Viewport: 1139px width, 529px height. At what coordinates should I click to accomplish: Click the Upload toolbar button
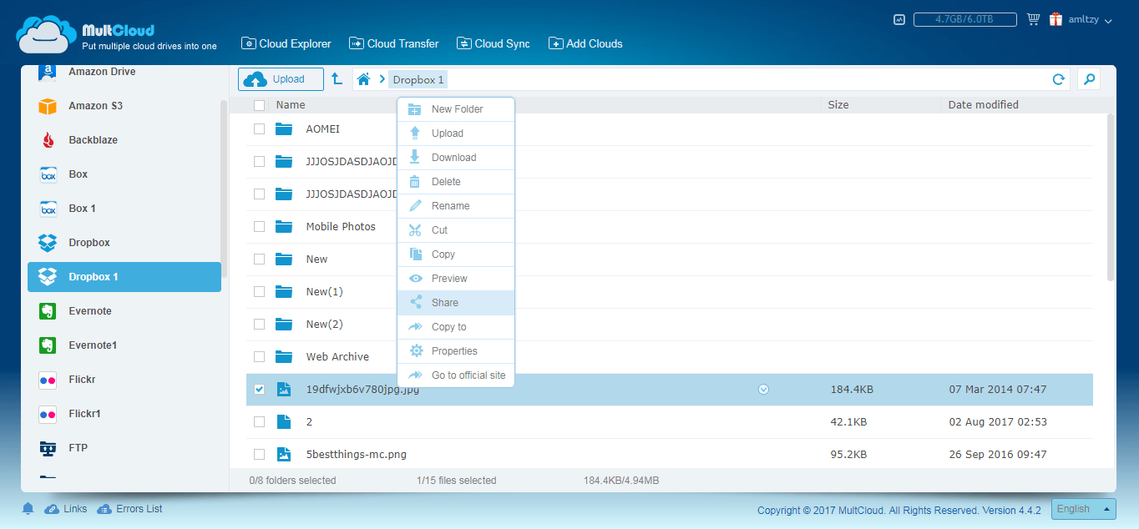pos(281,79)
